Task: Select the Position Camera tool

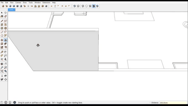Action: (x=2, y=76)
